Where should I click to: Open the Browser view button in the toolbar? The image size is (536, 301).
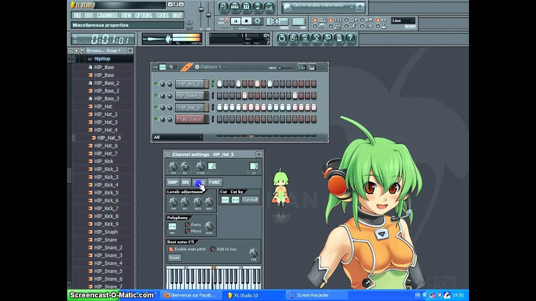pyautogui.click(x=258, y=7)
